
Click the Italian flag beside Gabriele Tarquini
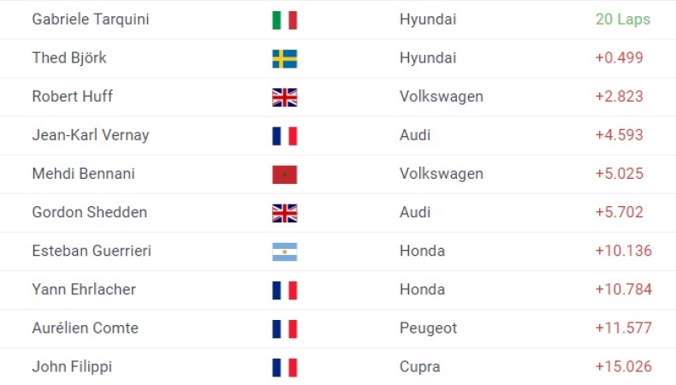pyautogui.click(x=284, y=20)
